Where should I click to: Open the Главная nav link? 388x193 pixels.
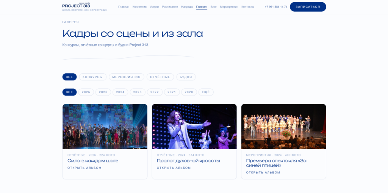124,7
